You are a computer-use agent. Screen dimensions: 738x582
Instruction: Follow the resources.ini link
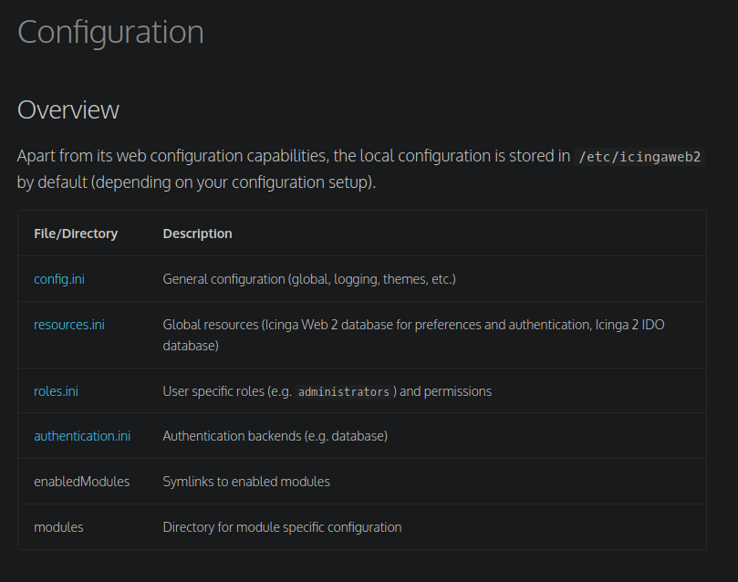(69, 324)
